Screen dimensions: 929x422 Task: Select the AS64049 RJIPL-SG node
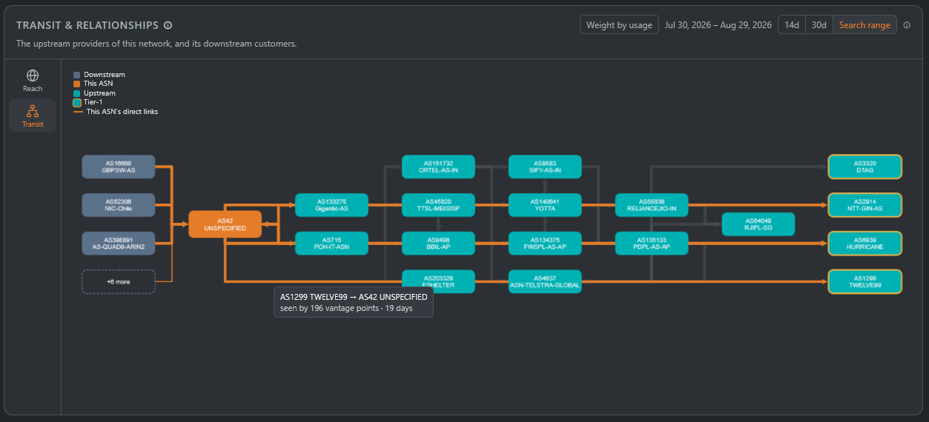pyautogui.click(x=758, y=224)
